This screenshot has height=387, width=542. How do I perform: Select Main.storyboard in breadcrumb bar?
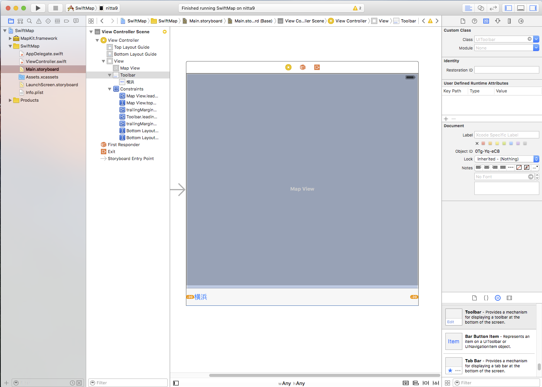point(205,21)
